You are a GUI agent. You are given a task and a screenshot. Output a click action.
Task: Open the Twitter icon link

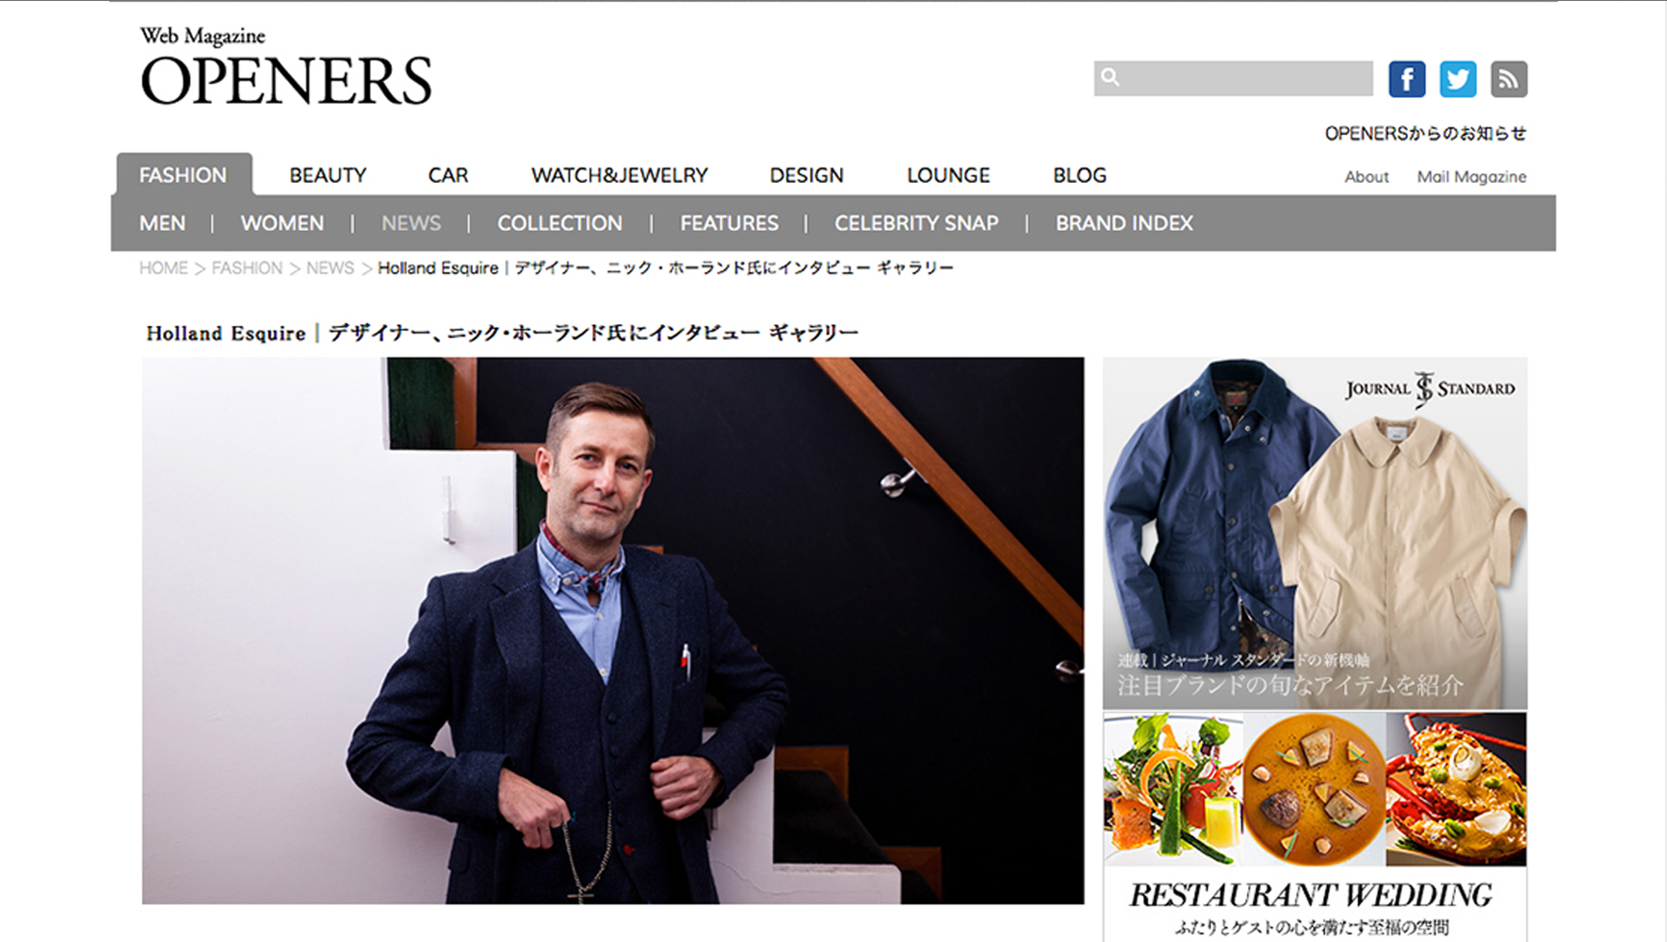point(1457,79)
